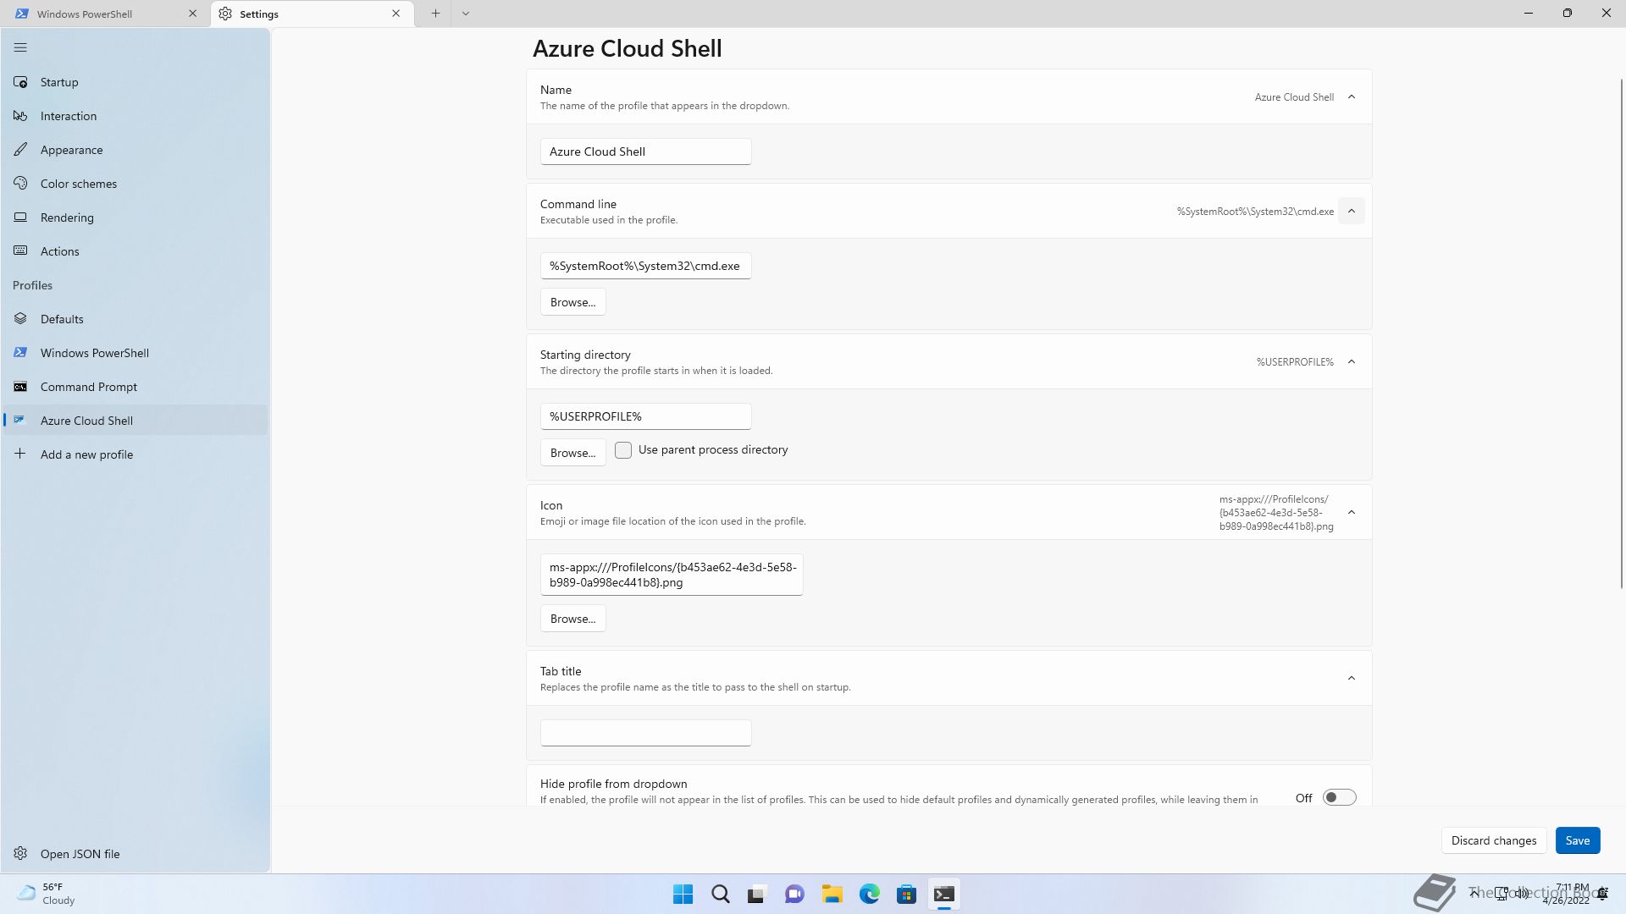Save the profile settings
The height and width of the screenshot is (914, 1626).
1577,840
